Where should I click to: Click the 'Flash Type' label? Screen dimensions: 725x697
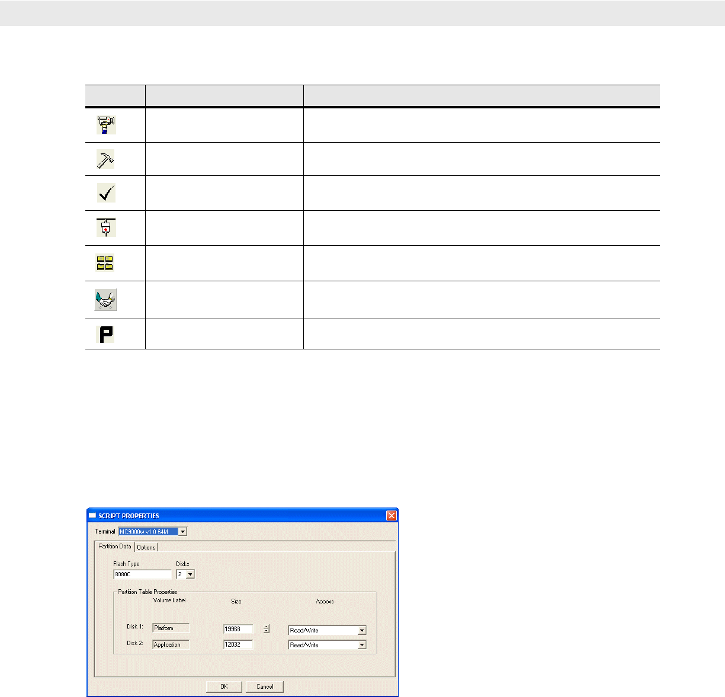[126, 564]
